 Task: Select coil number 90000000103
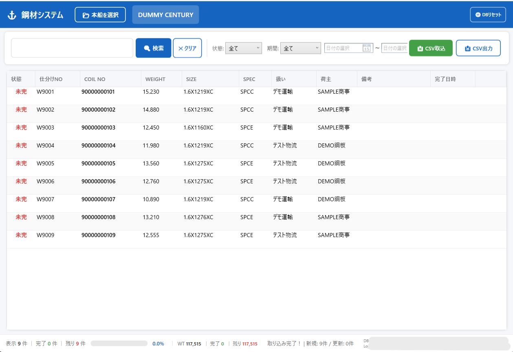[98, 128]
